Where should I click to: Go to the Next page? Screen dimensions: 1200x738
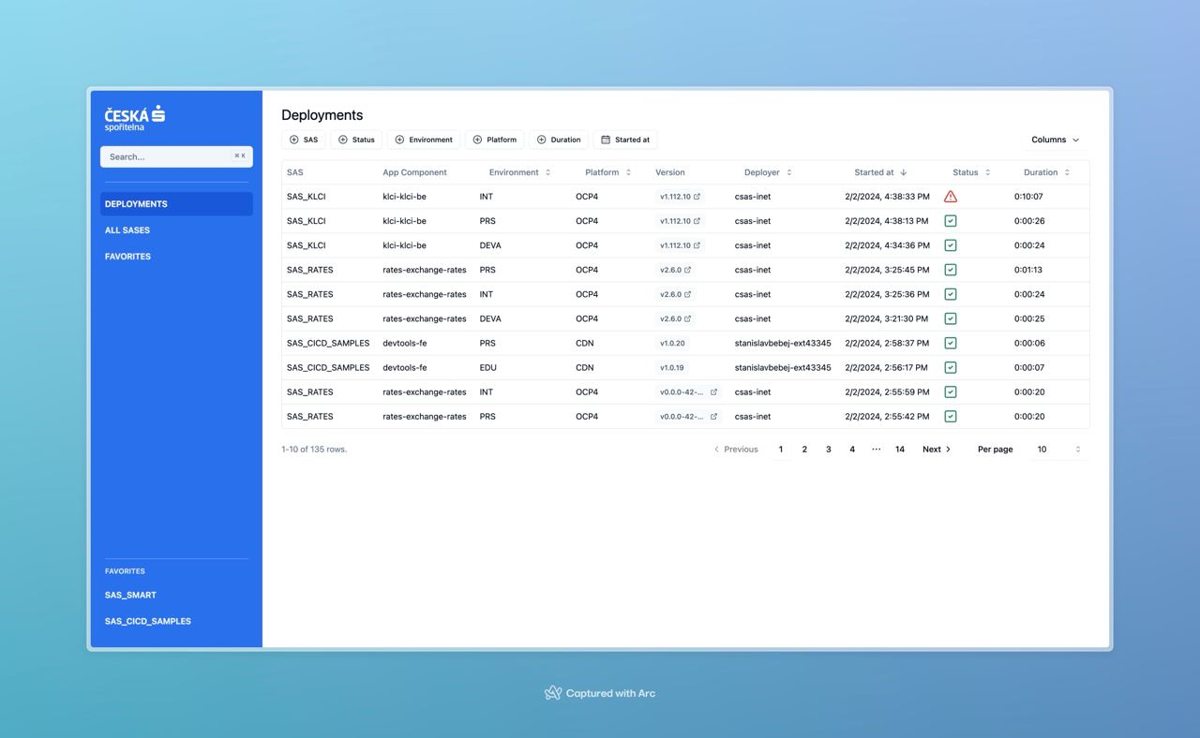937,450
